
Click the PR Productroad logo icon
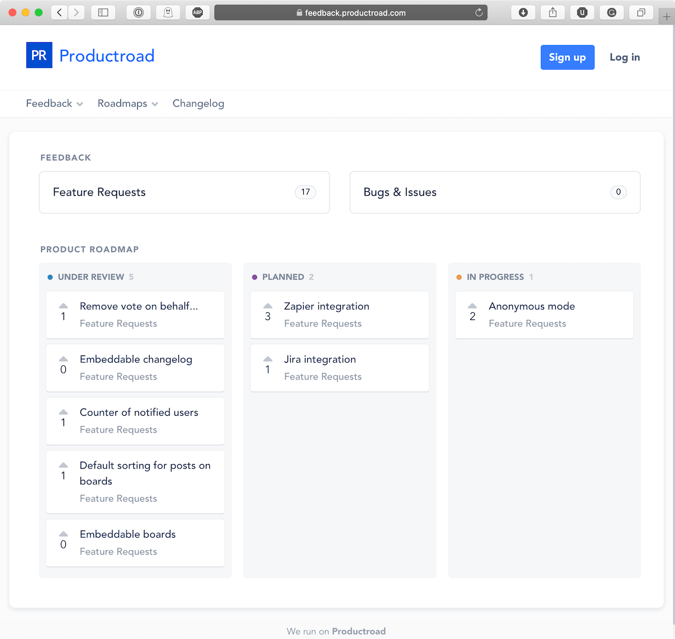(39, 55)
